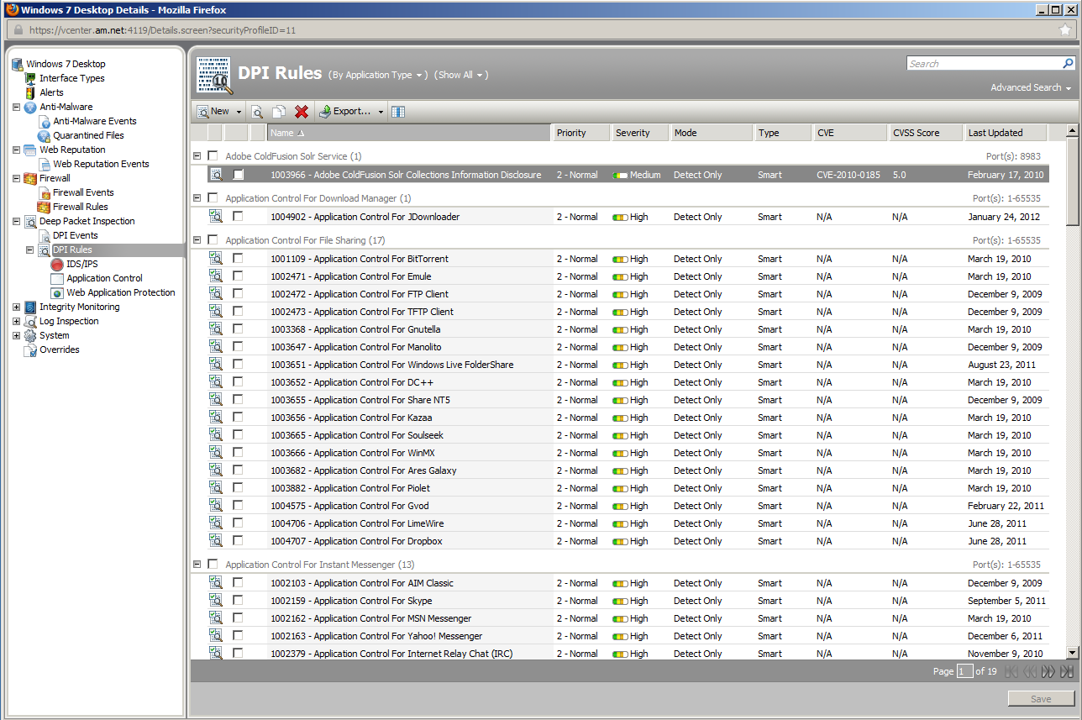This screenshot has height=720, width=1082.
Task: Click the search magnifying glass icon
Action: pyautogui.click(x=1069, y=64)
